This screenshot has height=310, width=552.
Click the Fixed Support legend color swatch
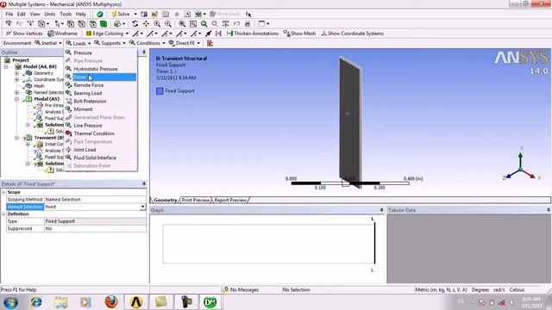coord(160,91)
